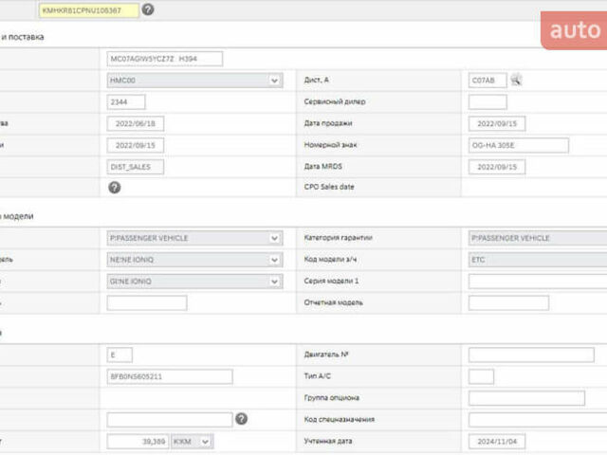
Task: Expand the P:PASSENGER VEHICLE dropdown on left
Action: point(194,239)
